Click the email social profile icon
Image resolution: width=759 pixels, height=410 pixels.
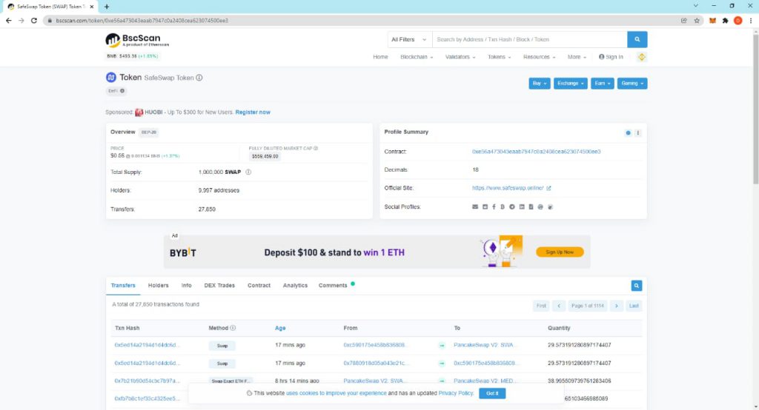pos(475,207)
